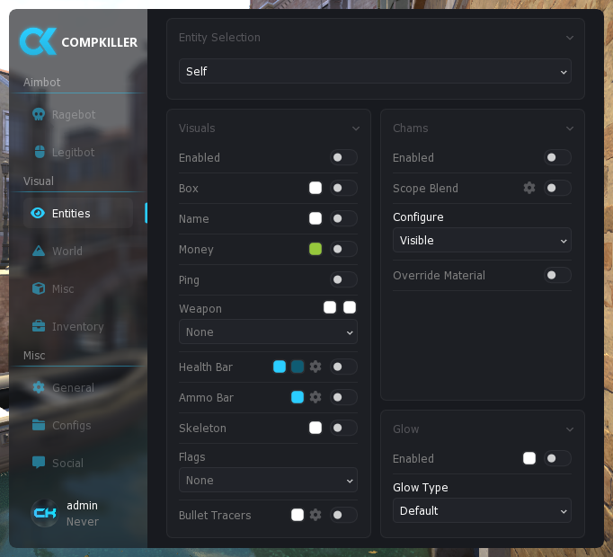
Task: Click the Entities eye icon
Action: (38, 213)
